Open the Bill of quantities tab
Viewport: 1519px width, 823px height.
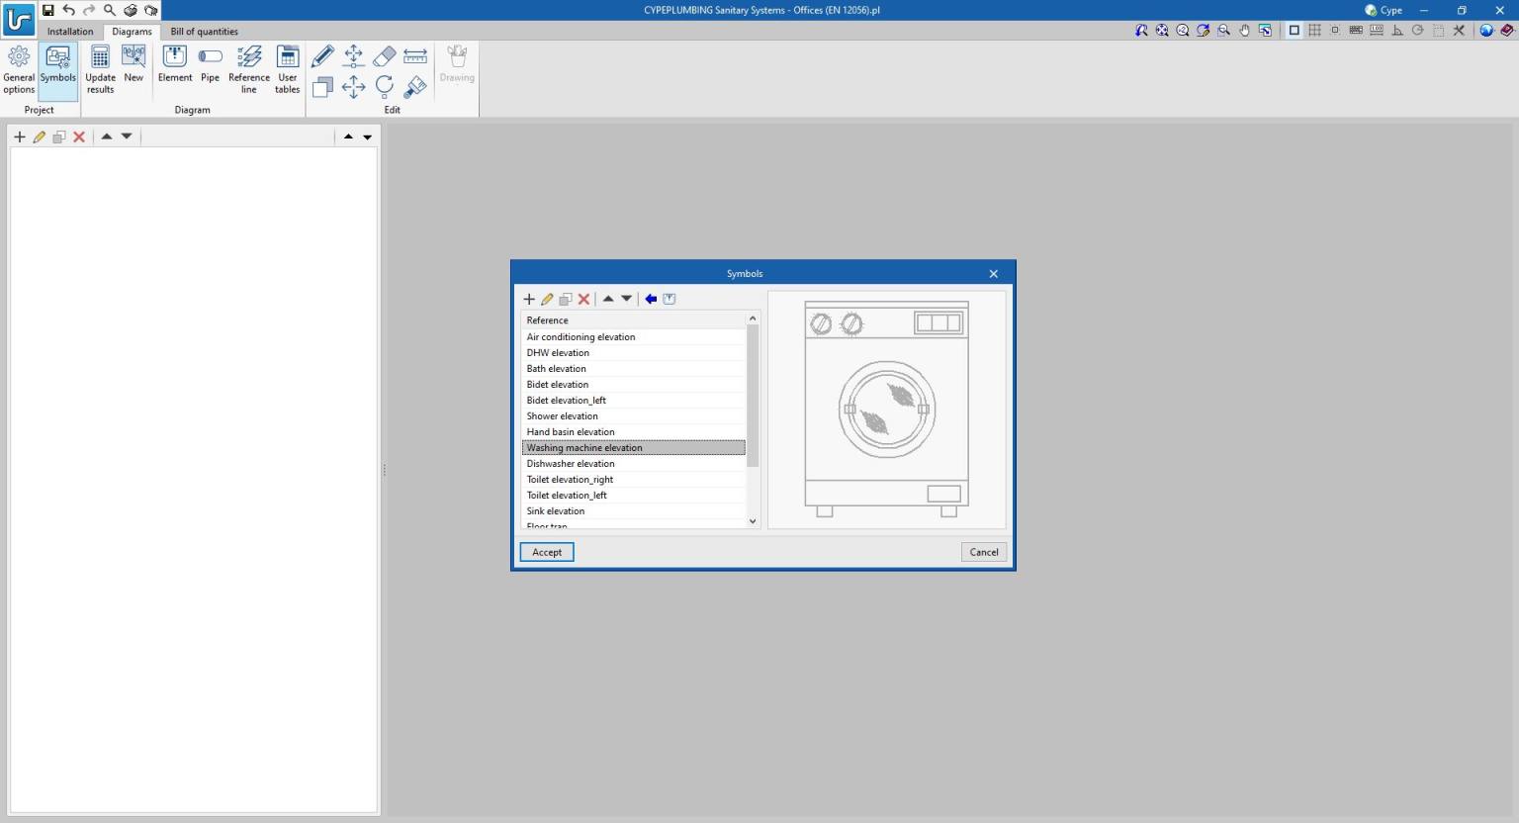click(205, 32)
